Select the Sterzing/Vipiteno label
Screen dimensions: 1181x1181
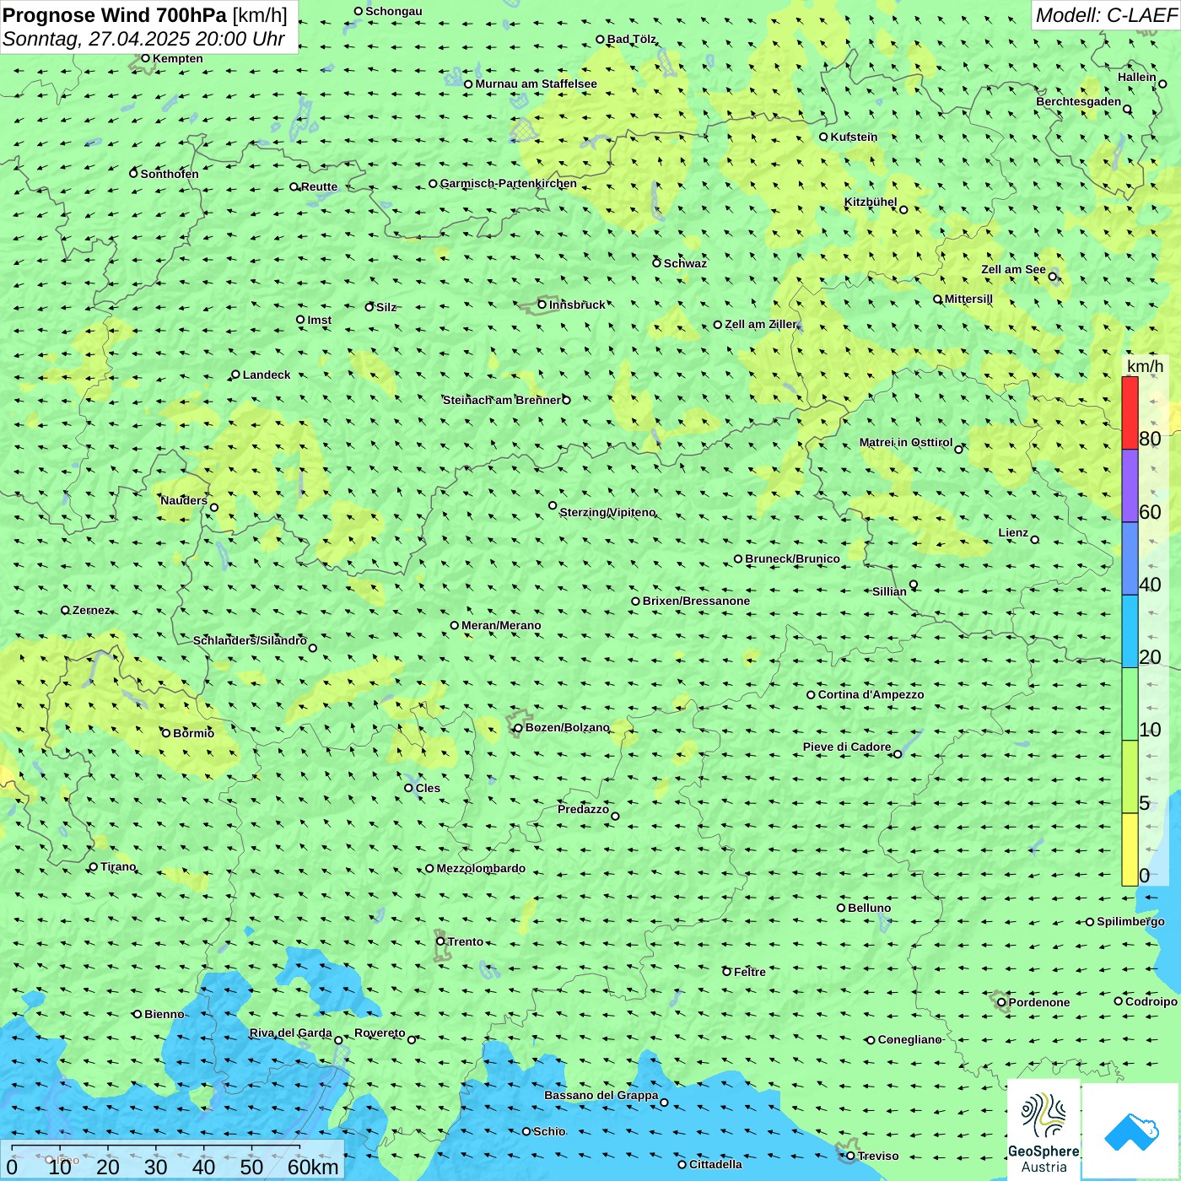607,512
